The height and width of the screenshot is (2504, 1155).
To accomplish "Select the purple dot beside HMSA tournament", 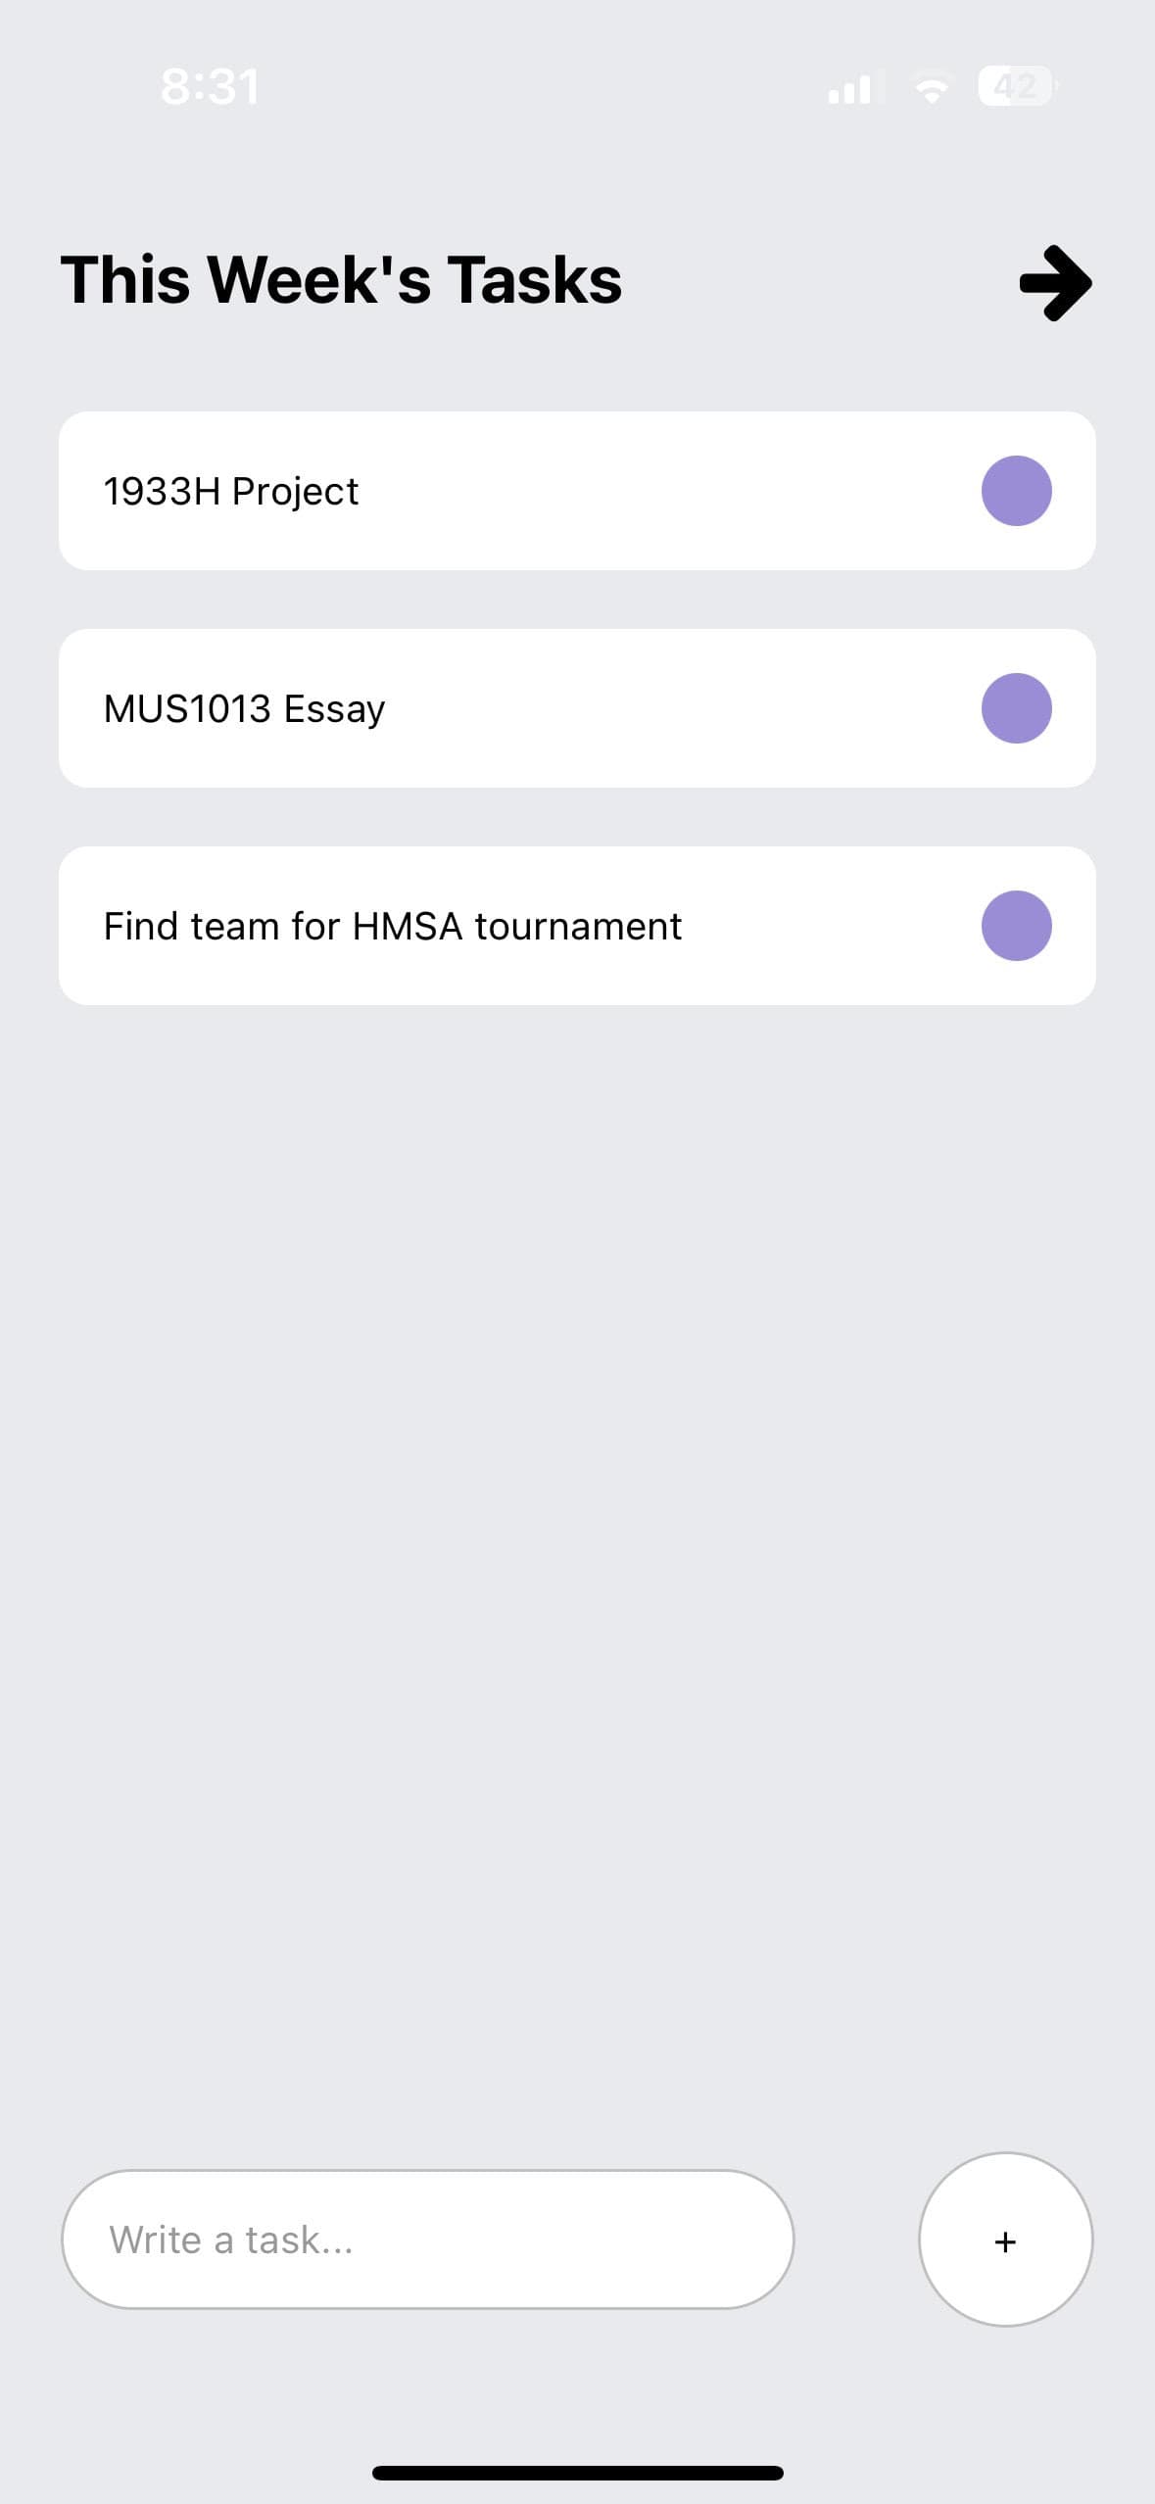I will [x=1017, y=926].
